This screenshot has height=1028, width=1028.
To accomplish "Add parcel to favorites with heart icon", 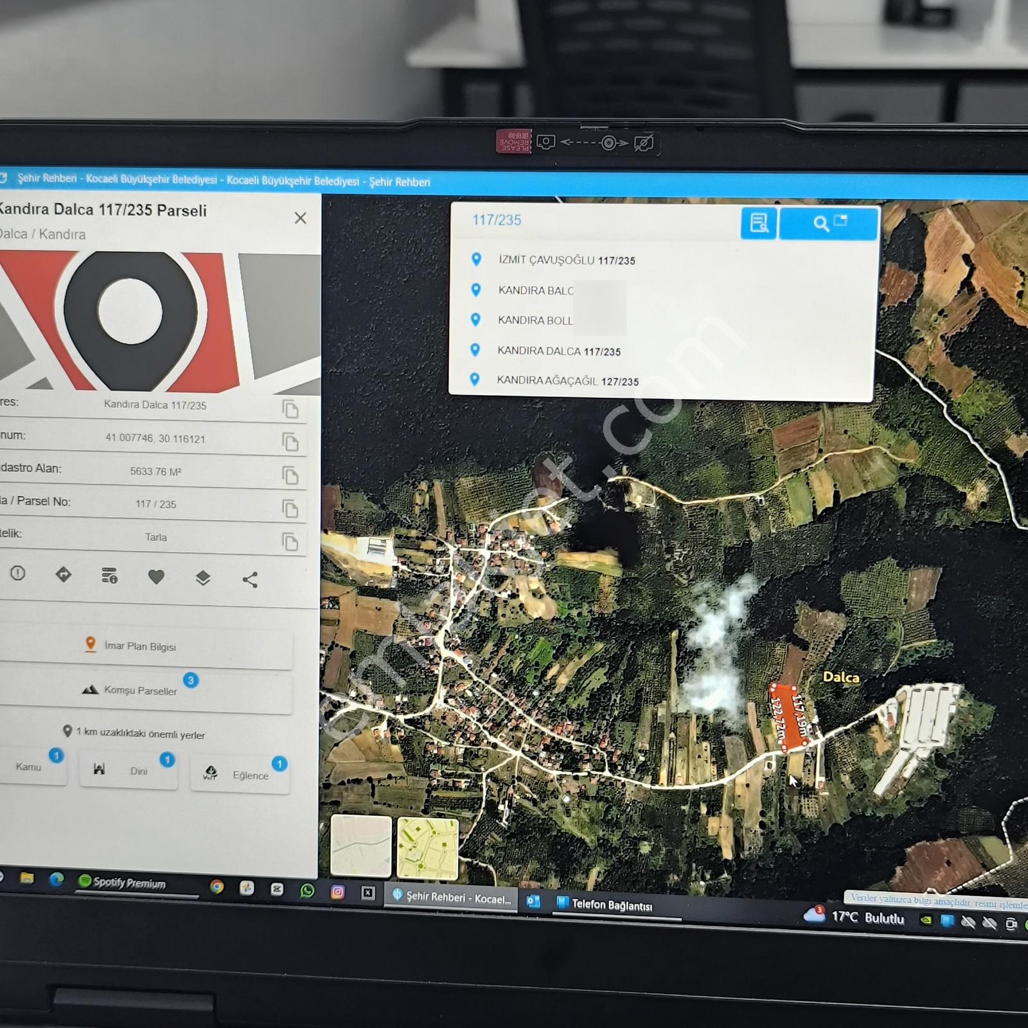I will click(156, 577).
